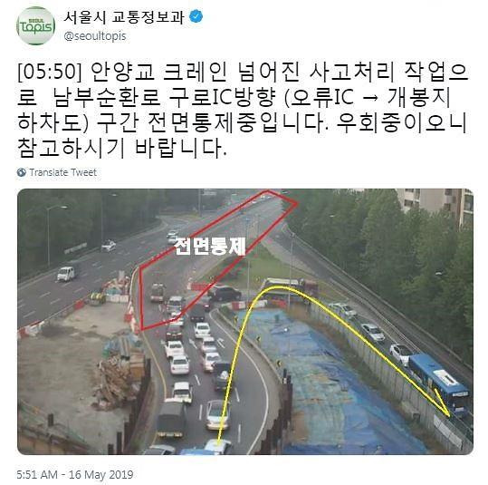
Task: Open the Seoul Topis profile avatar
Action: pos(36,25)
